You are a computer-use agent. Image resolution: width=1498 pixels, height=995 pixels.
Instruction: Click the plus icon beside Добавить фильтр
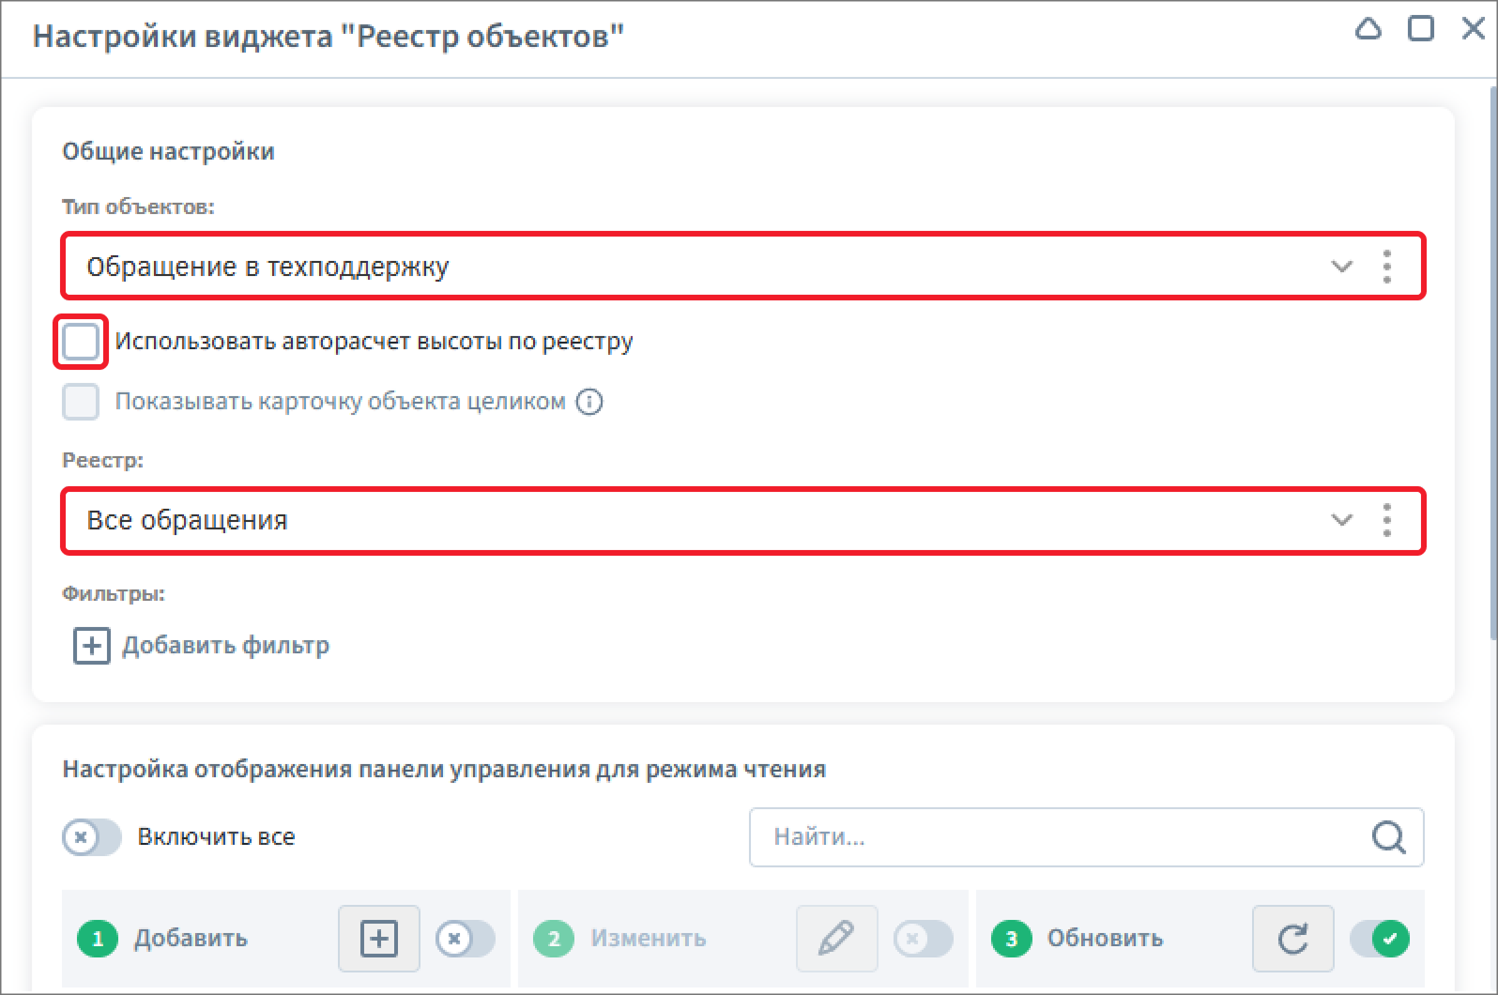91,646
